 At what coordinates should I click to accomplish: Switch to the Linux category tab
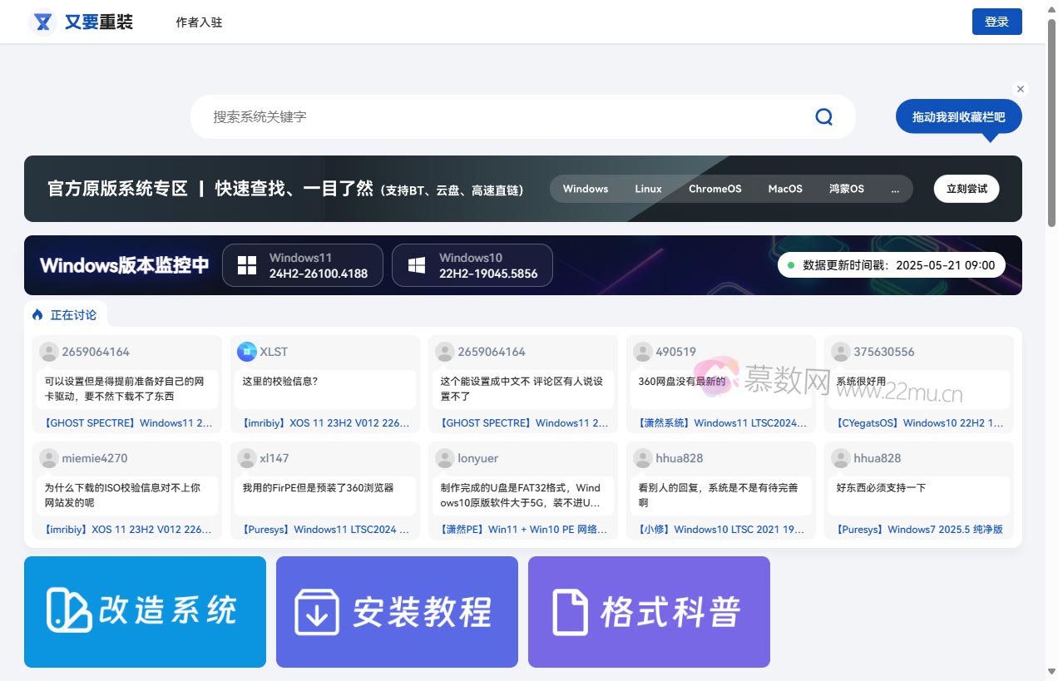pyautogui.click(x=648, y=189)
